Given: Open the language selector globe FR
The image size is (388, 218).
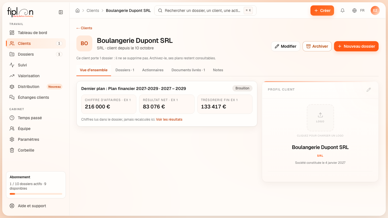Looking at the screenshot, I should pos(358,11).
